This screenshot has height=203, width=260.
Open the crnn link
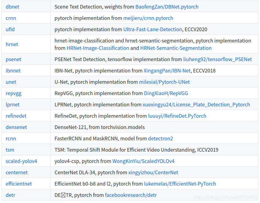point(11,18)
